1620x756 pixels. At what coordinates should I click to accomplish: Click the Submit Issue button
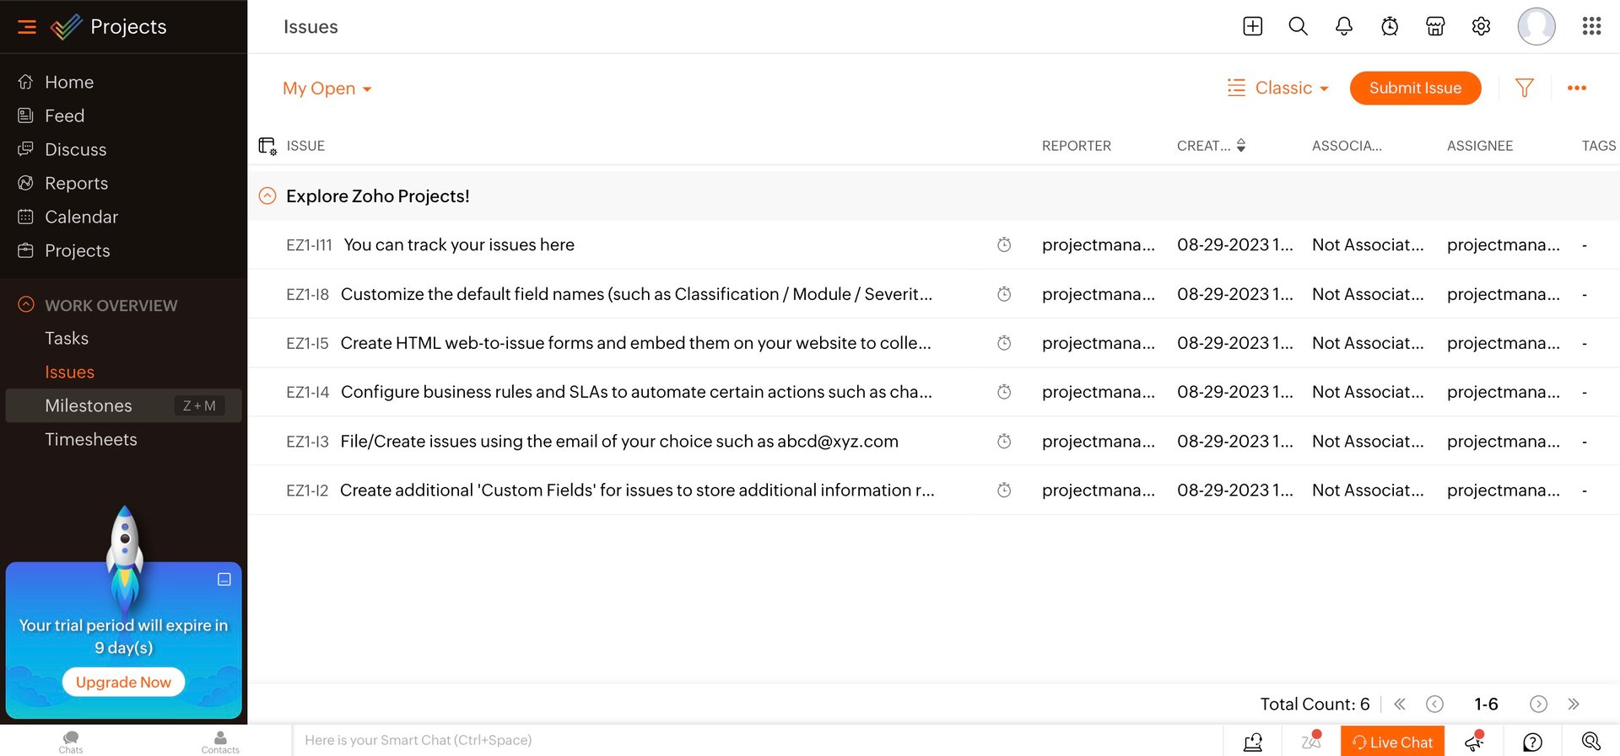point(1415,88)
